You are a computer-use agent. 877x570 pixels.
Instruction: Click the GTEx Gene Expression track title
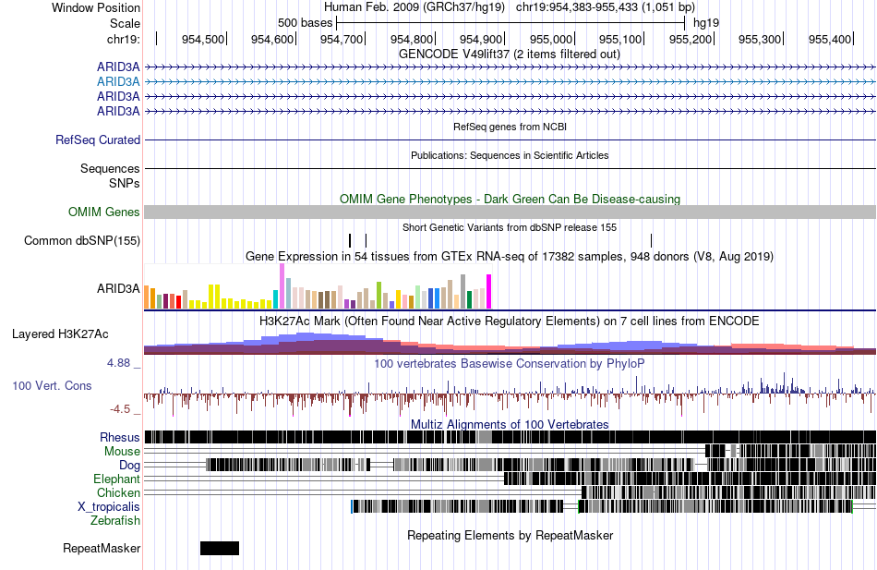coord(510,257)
